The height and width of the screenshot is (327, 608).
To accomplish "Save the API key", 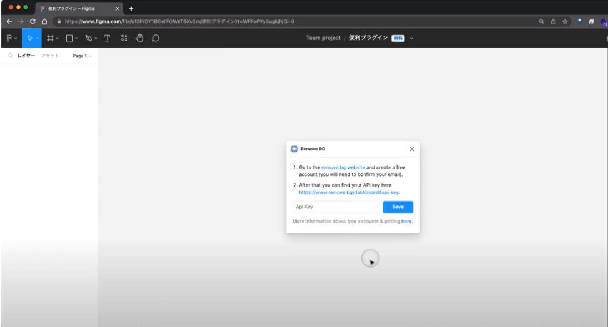I will [x=398, y=207].
